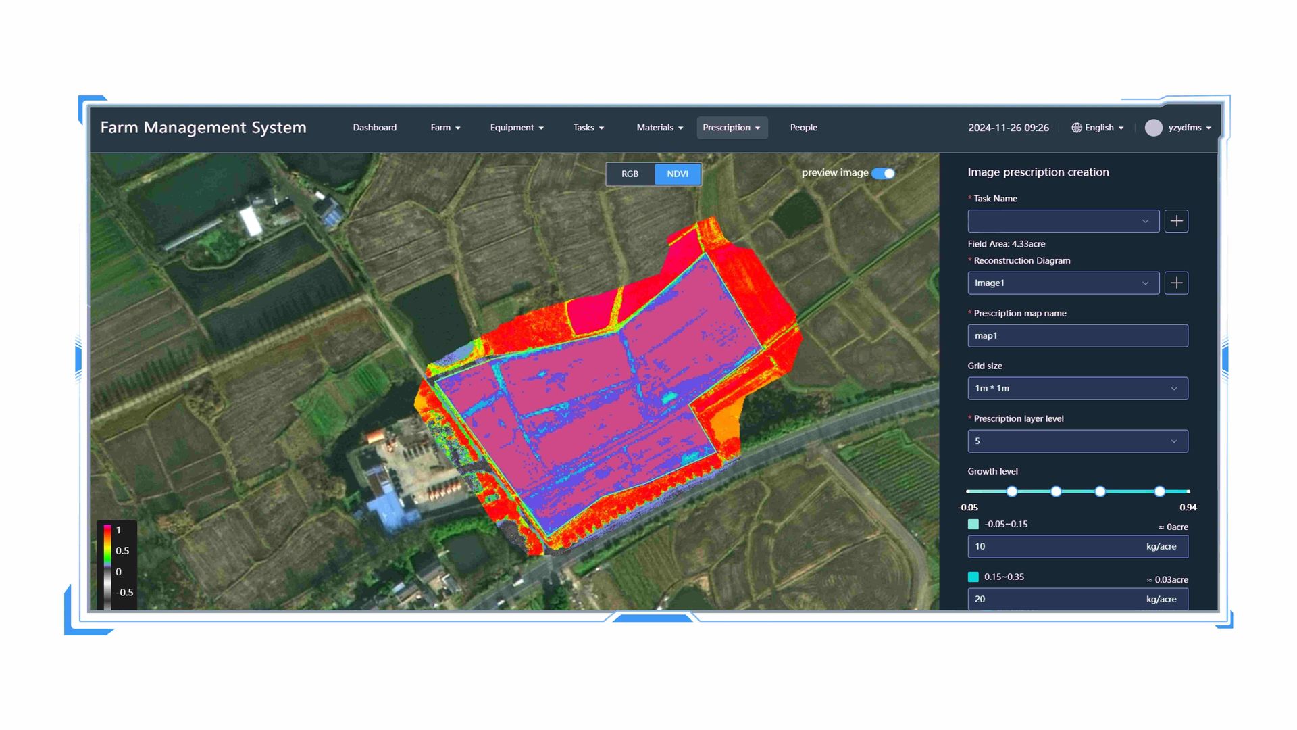Click the plus icon next to Reconstruction Diagram

point(1176,283)
